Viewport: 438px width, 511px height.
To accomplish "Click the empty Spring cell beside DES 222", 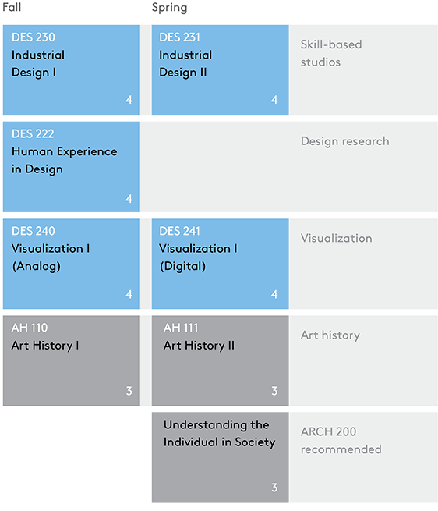I will coord(215,167).
